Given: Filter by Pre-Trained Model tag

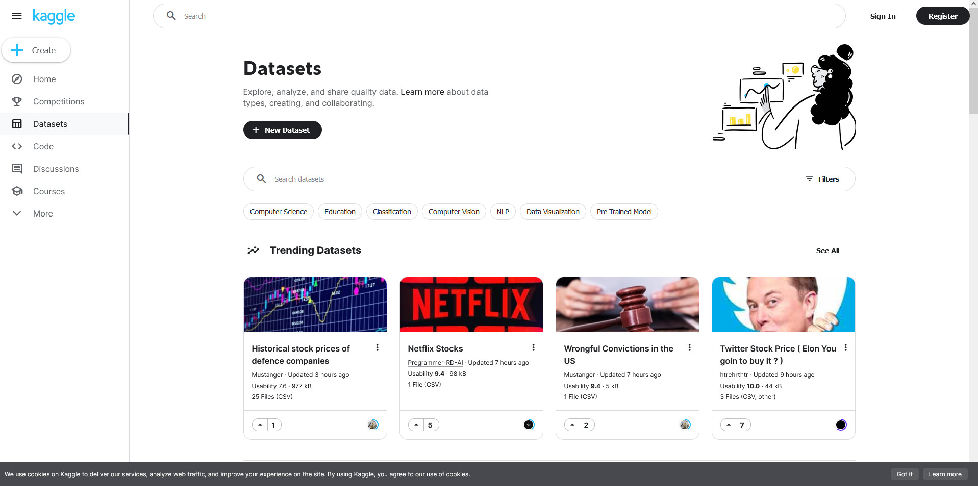Looking at the screenshot, I should tap(624, 212).
